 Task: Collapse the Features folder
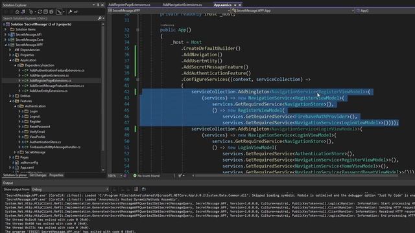tap(10, 101)
